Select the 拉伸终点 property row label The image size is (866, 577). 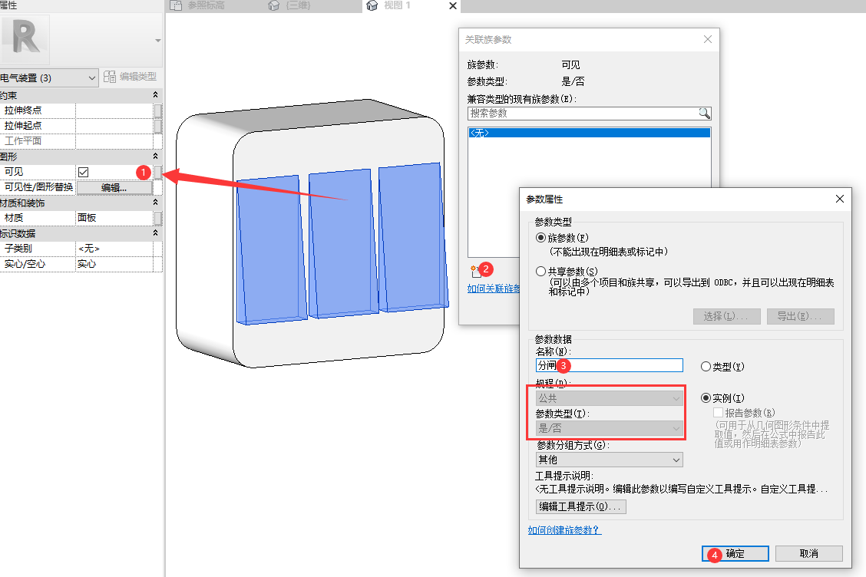tap(23, 110)
